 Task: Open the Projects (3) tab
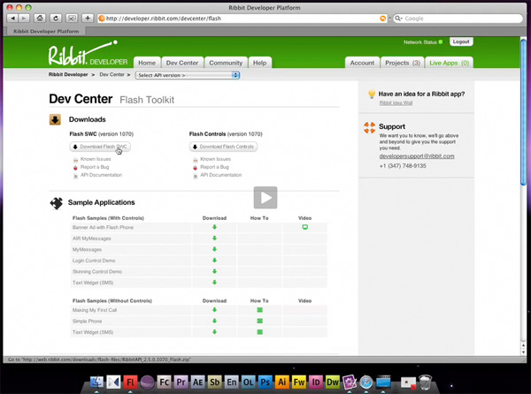[x=403, y=63]
